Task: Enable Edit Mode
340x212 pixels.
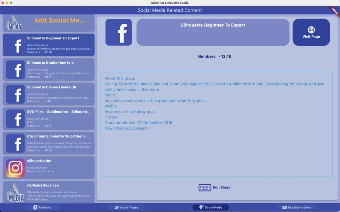Action: (215, 188)
